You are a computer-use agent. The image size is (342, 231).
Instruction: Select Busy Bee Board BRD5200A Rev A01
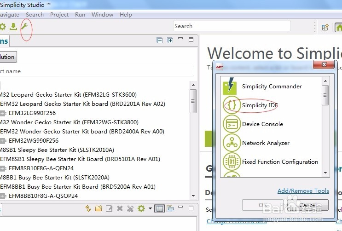click(x=78, y=187)
